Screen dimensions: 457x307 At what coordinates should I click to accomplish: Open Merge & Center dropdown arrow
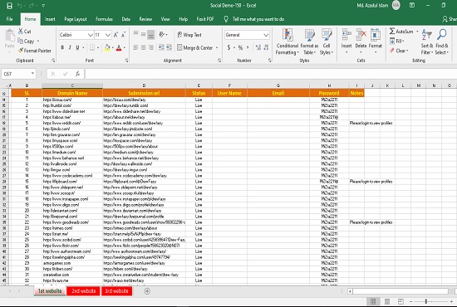click(217, 48)
